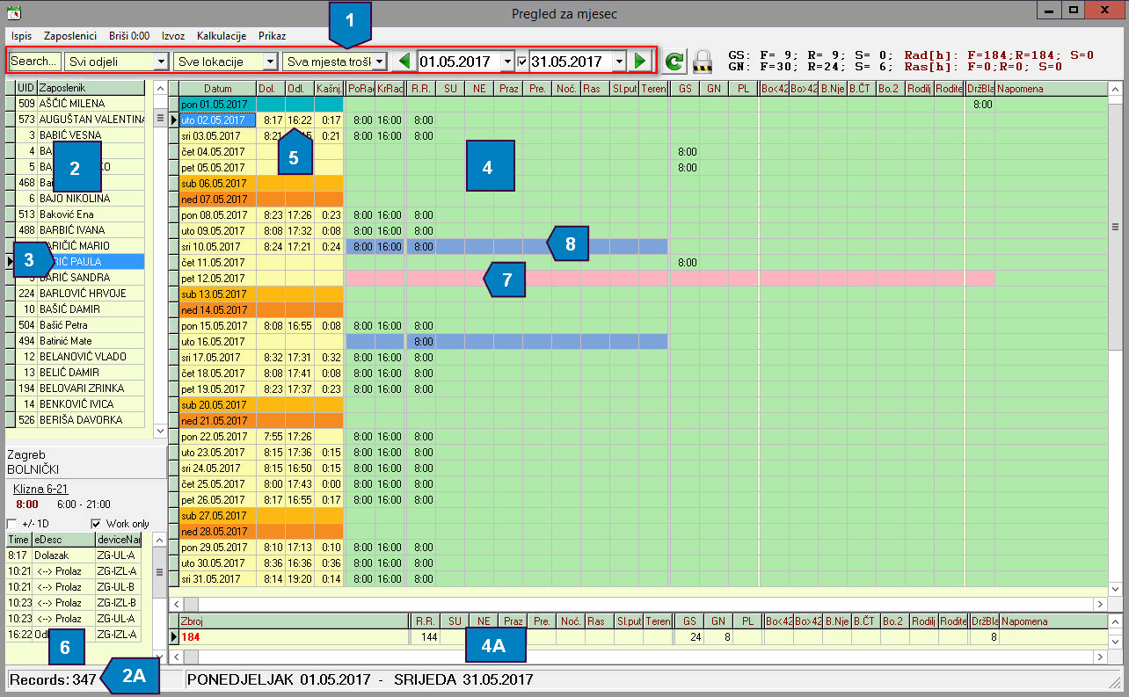
Task: Click the red 184 total in Zbroj row
Action: (x=193, y=636)
